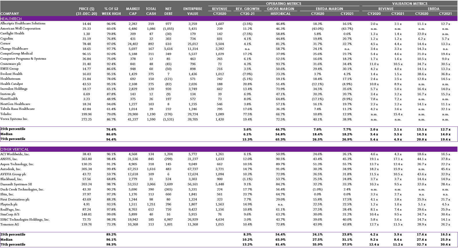458x249 pixels.
Task: Select the ENTERPRISE VALUE column header
Action: tap(193, 11)
